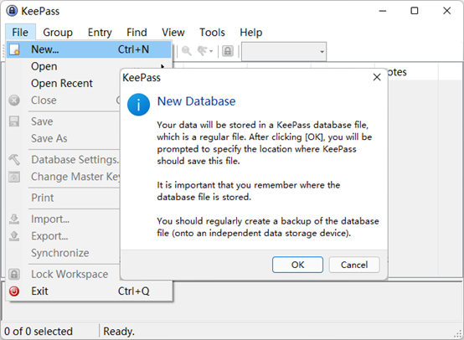Close the New Database dialog with X
The width and height of the screenshot is (464, 340).
pyautogui.click(x=377, y=77)
